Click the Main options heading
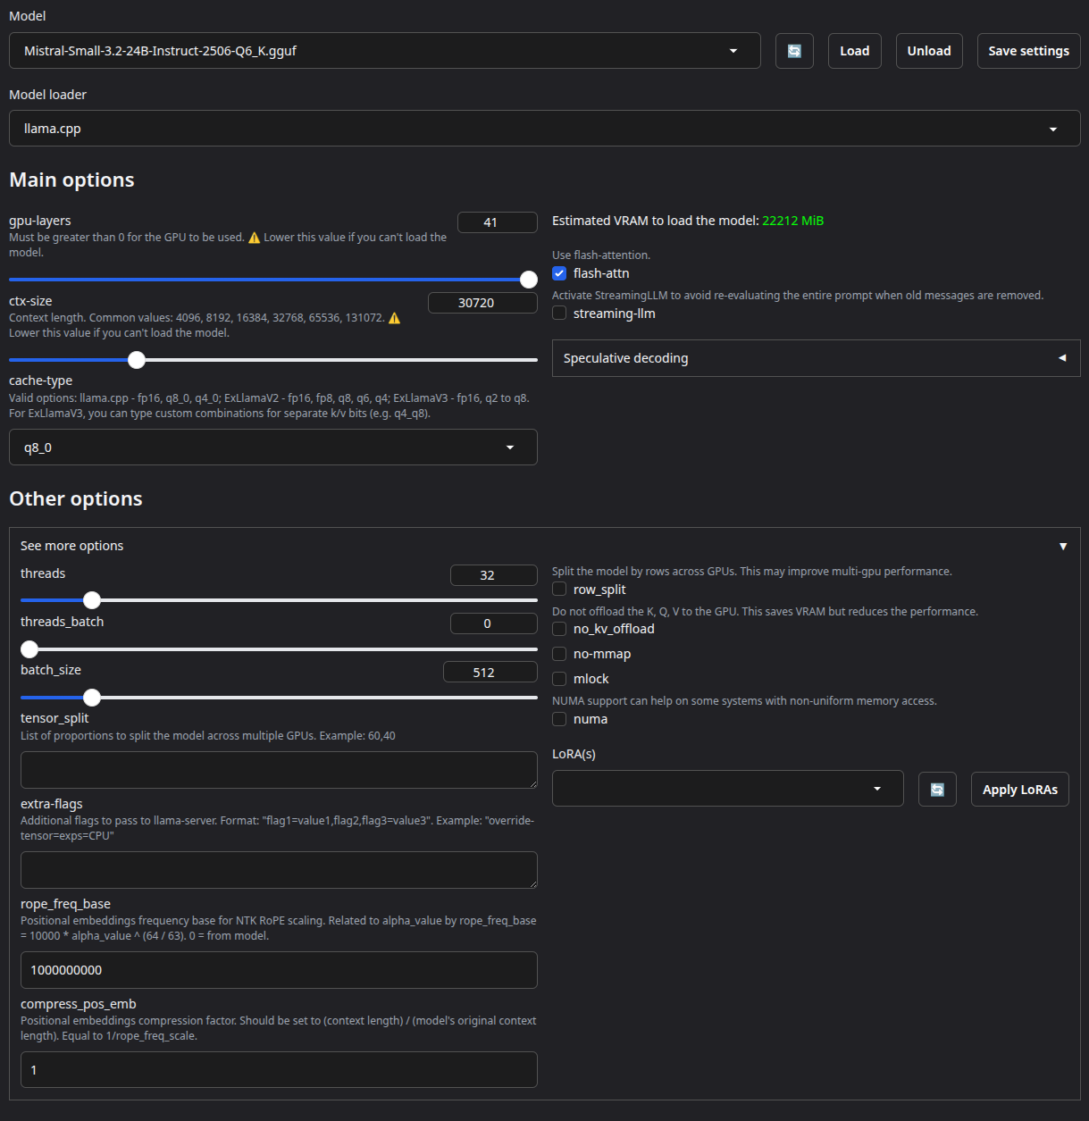Image resolution: width=1089 pixels, height=1121 pixels. [x=71, y=180]
